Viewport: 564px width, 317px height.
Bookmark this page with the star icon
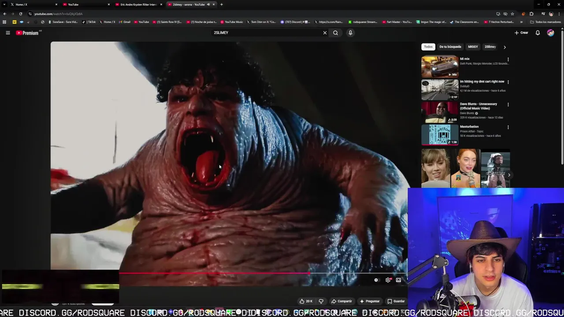512,14
